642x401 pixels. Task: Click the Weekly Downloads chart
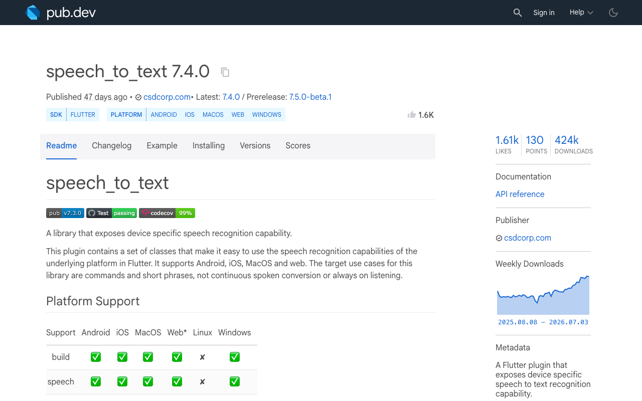[x=543, y=295]
